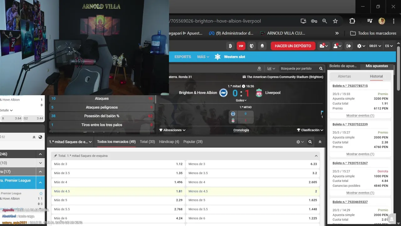The image size is (401, 226).
Task: Select Hándicap (4) tab
Action: [x=169, y=142]
